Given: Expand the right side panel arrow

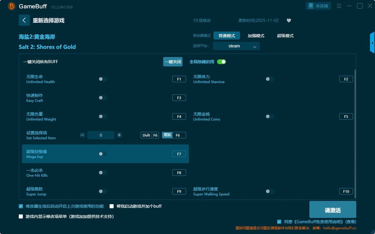Looking at the screenshot, I should (x=372, y=43).
